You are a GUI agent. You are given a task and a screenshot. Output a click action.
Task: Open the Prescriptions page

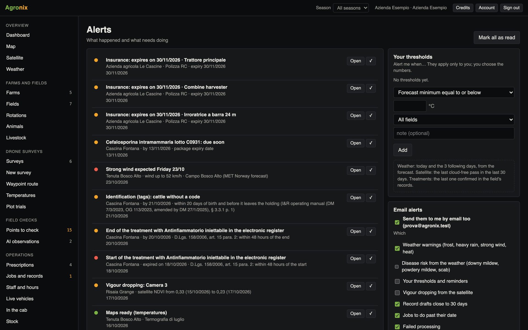click(20, 265)
